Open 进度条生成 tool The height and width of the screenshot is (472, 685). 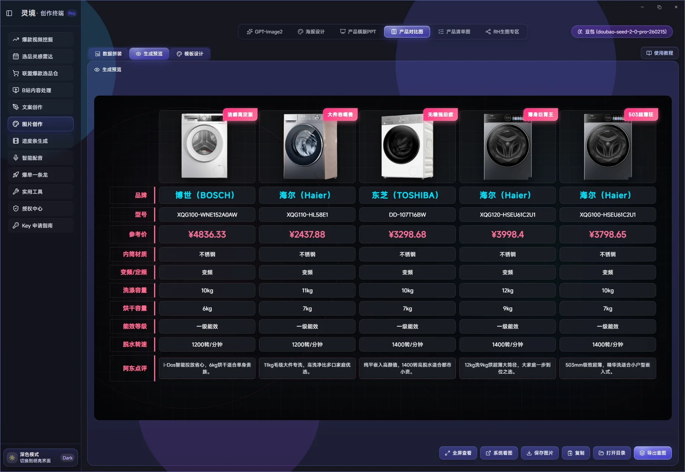40,141
